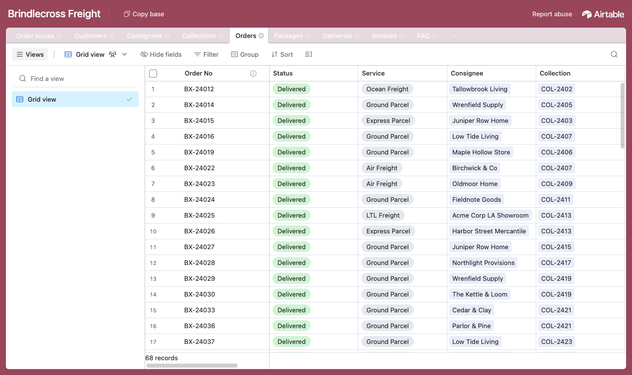Toggle the Views sidebar button
Image resolution: width=632 pixels, height=375 pixels.
(30, 54)
